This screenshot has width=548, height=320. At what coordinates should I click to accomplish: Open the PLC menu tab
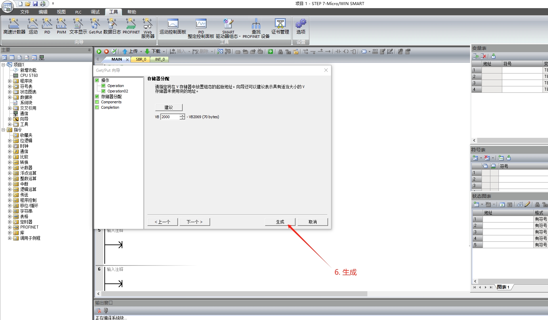[x=78, y=12]
